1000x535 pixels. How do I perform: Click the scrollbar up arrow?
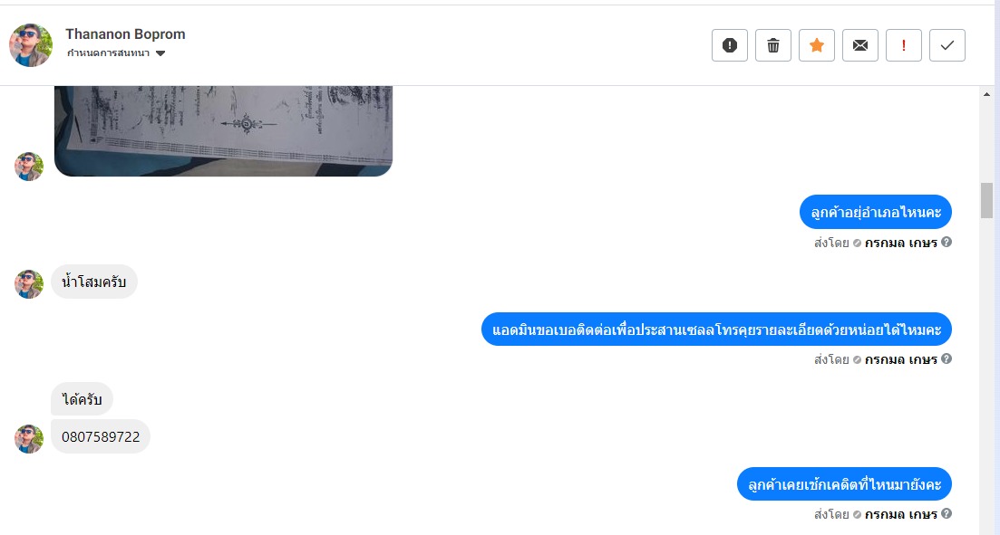click(986, 94)
